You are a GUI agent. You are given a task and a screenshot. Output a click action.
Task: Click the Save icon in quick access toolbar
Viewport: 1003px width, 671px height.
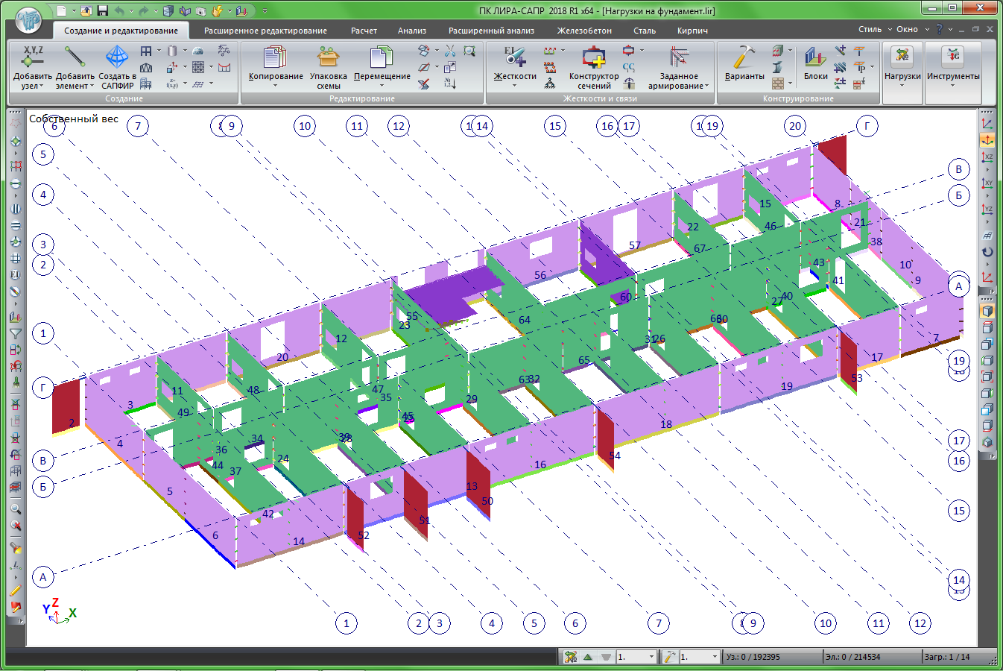click(102, 11)
